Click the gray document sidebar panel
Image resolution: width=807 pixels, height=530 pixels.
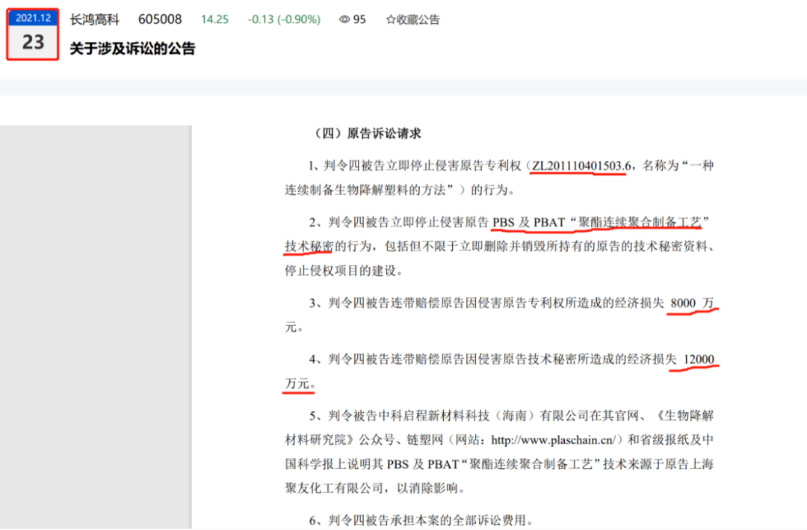[x=96, y=327]
